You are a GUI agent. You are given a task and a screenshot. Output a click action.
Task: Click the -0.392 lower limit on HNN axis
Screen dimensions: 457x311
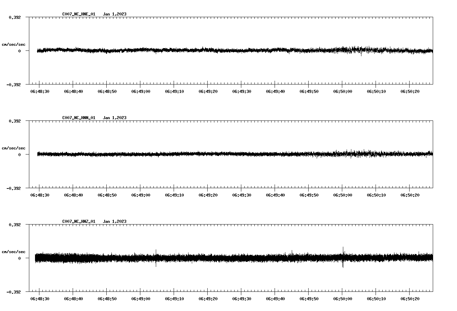(13, 188)
